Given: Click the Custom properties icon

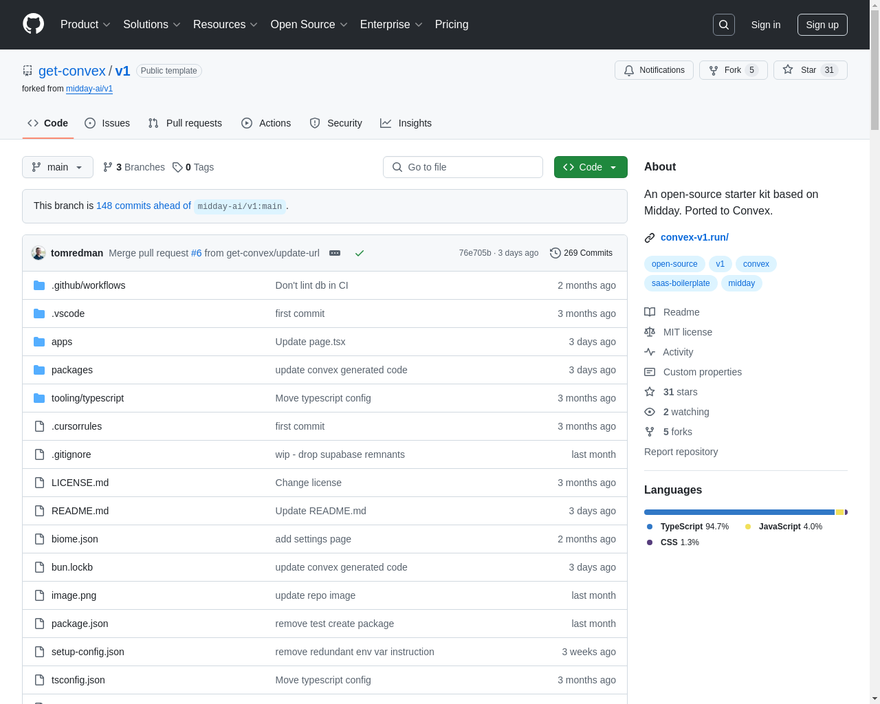Looking at the screenshot, I should [650, 372].
